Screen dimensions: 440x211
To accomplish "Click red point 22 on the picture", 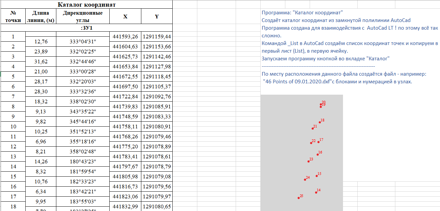I will (x=311, y=143).
